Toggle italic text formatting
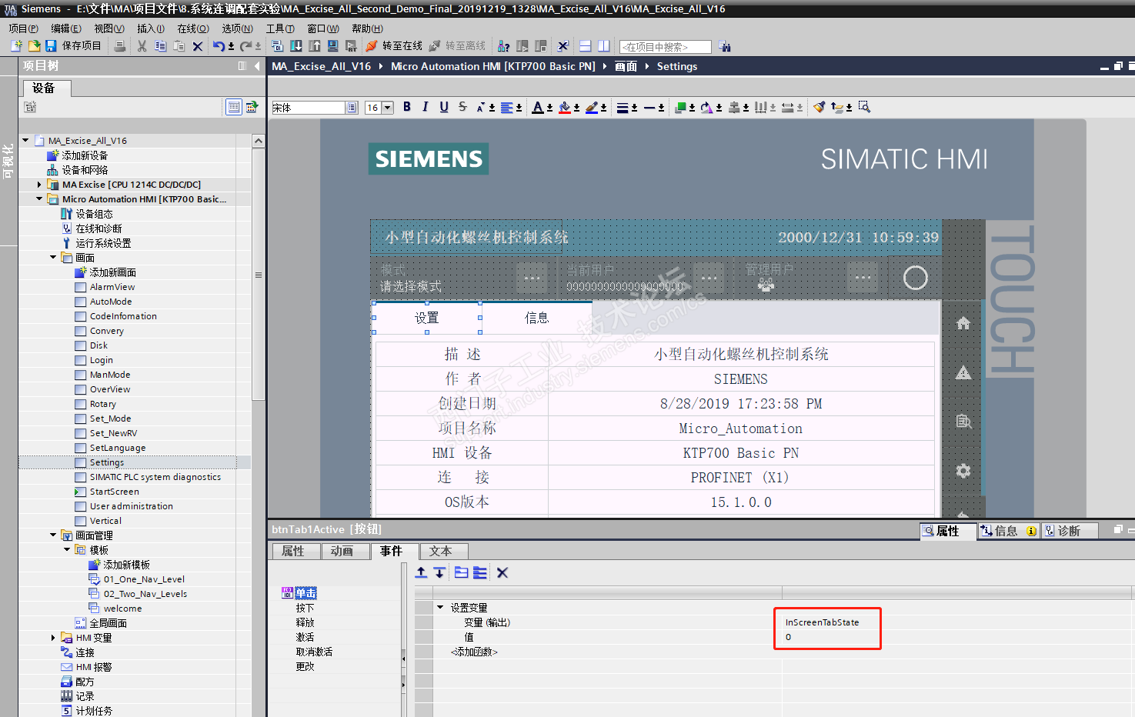Viewport: 1135px width, 717px height. point(426,107)
